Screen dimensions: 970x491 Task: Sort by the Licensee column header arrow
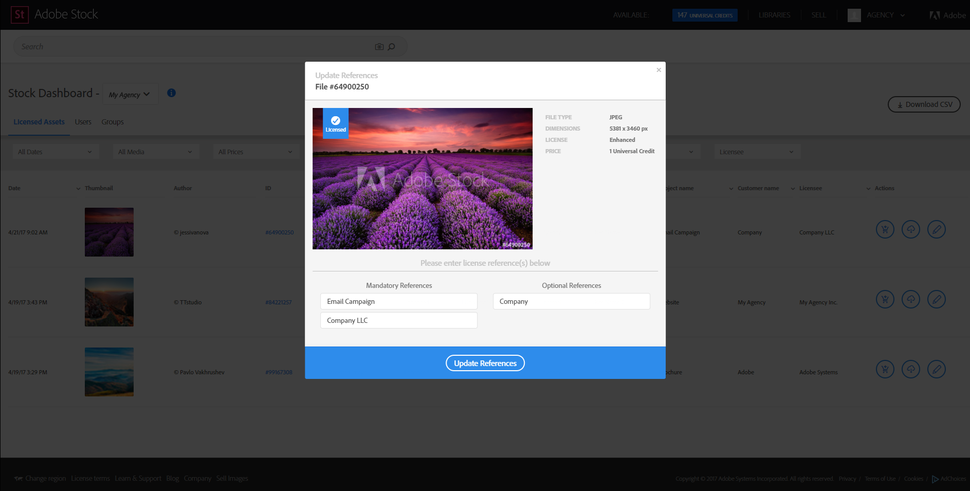pyautogui.click(x=869, y=189)
